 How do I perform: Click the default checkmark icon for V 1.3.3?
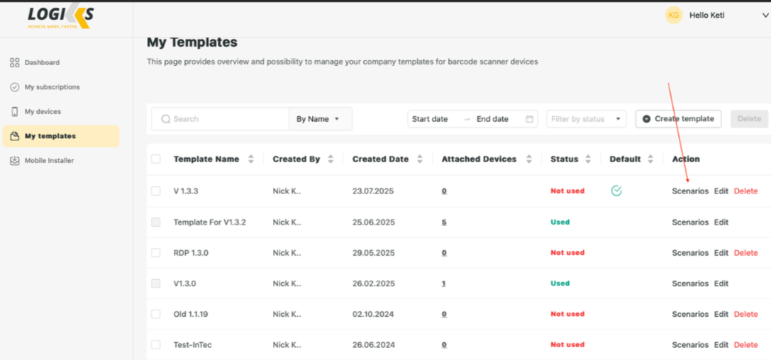coord(616,191)
